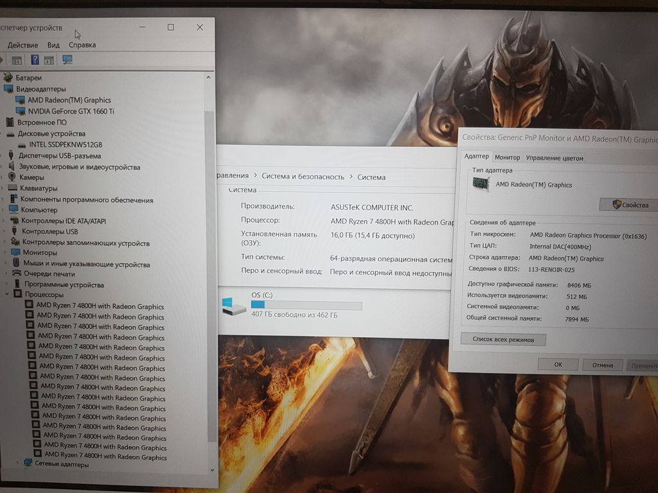Select the NVIDIA GeForce GTX 1660 Ti device icon

pyautogui.click(x=20, y=111)
